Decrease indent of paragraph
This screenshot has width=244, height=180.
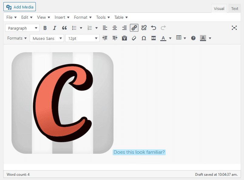[105, 38]
